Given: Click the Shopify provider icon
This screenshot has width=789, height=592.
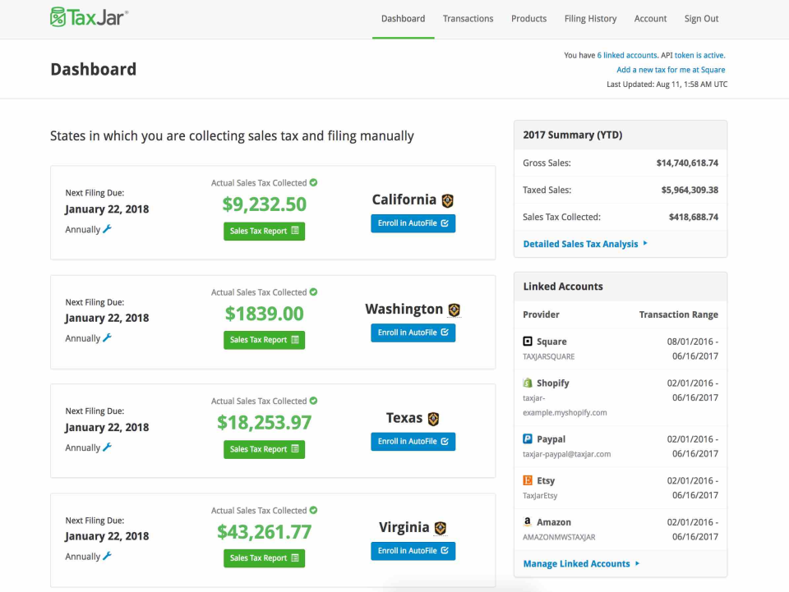Looking at the screenshot, I should tap(528, 383).
